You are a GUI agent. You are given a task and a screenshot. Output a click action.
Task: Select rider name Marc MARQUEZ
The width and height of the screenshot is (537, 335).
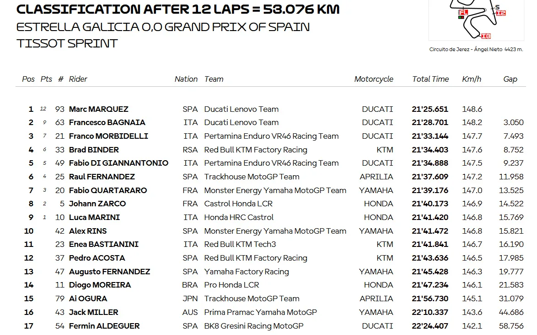pyautogui.click(x=98, y=109)
